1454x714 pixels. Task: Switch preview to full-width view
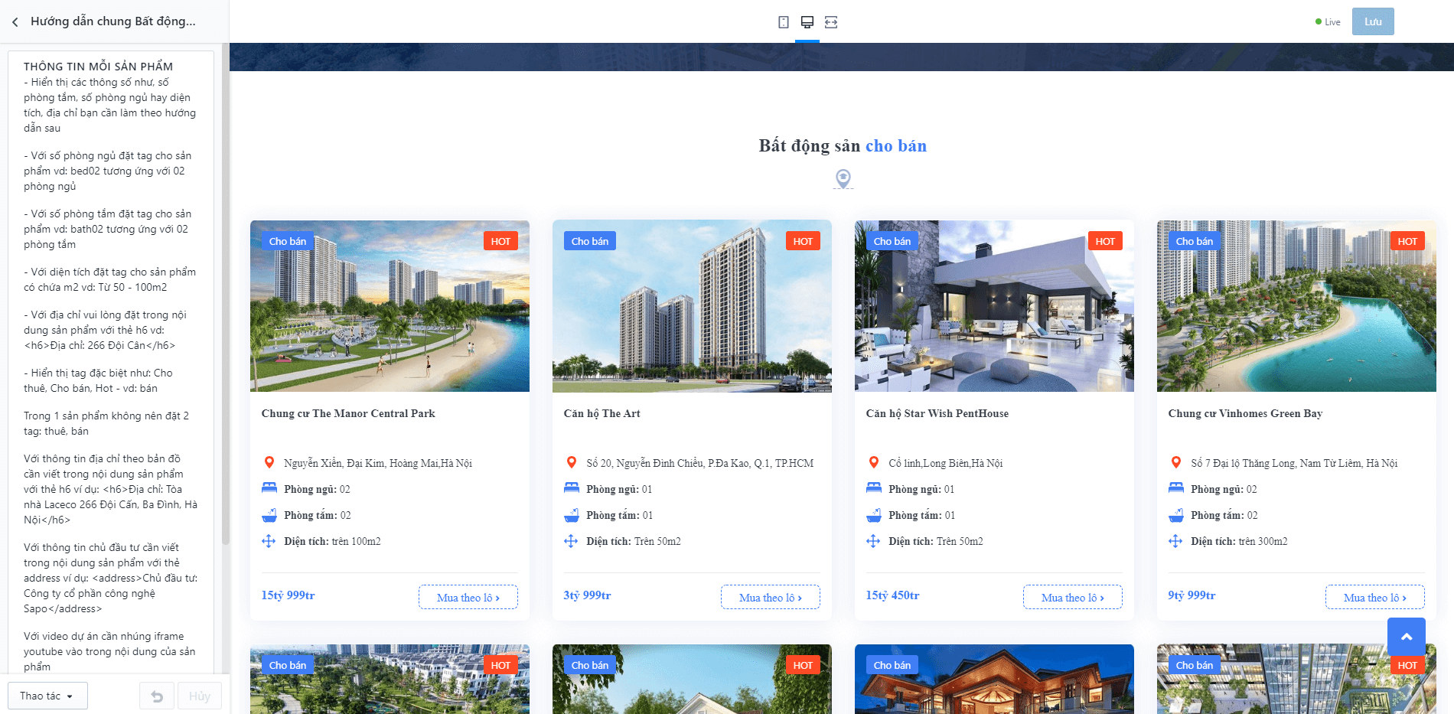pyautogui.click(x=831, y=22)
